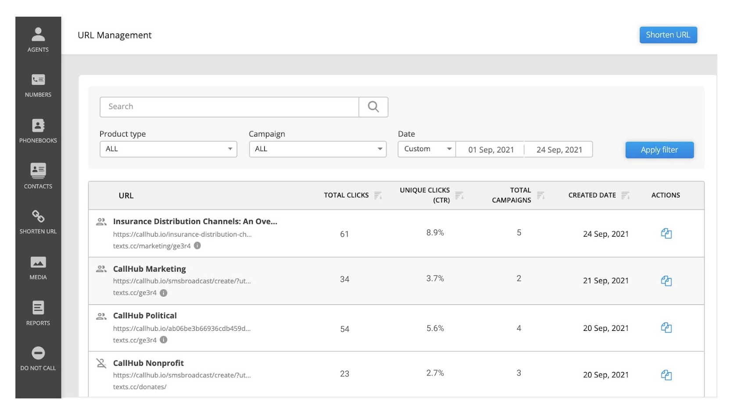View Reports from the sidebar
738x412 pixels.
(x=38, y=313)
